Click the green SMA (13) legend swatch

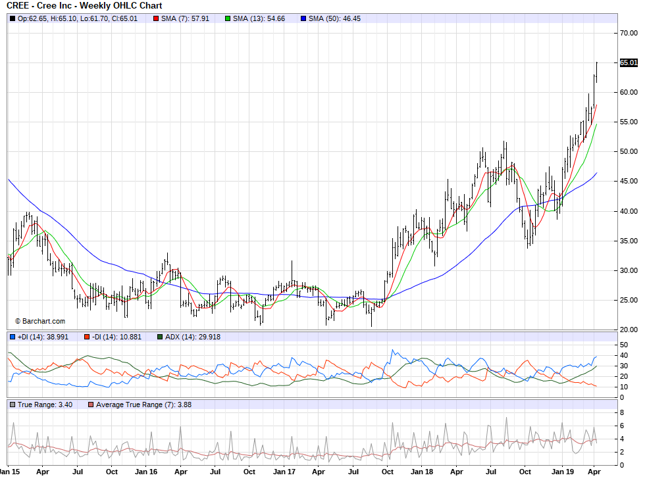228,18
